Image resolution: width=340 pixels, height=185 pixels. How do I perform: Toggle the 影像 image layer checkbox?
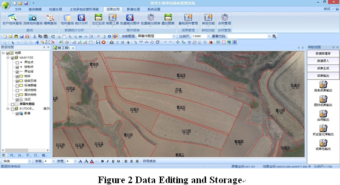pos(17,113)
